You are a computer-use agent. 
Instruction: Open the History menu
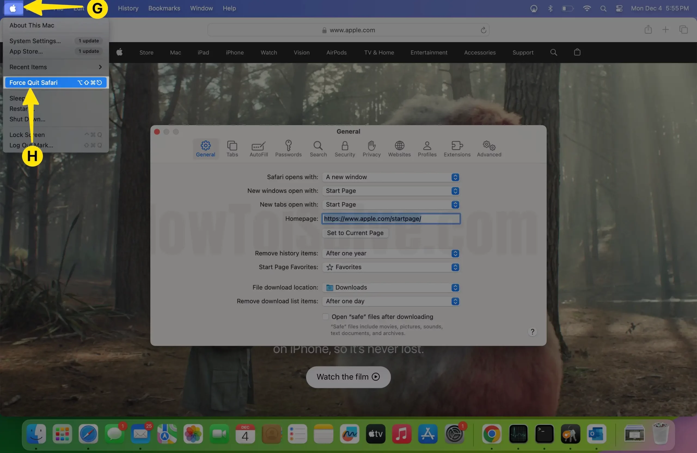(x=128, y=8)
